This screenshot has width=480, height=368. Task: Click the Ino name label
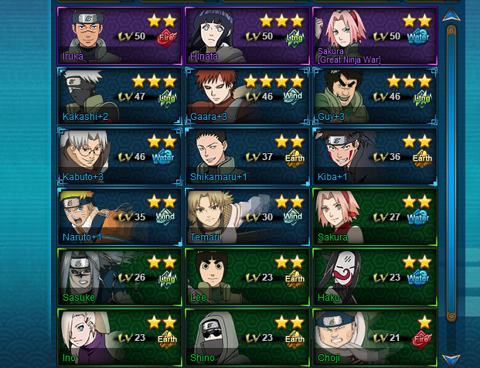point(69,358)
